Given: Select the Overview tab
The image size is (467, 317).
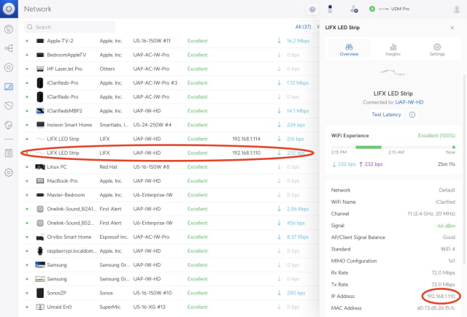Looking at the screenshot, I should pos(349,50).
